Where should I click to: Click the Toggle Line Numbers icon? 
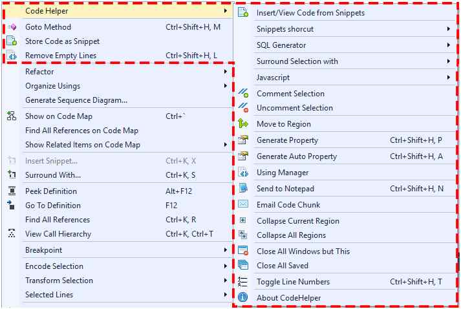(x=243, y=282)
